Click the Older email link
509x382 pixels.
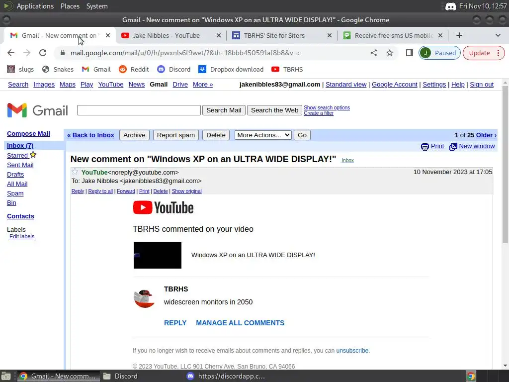click(x=486, y=135)
